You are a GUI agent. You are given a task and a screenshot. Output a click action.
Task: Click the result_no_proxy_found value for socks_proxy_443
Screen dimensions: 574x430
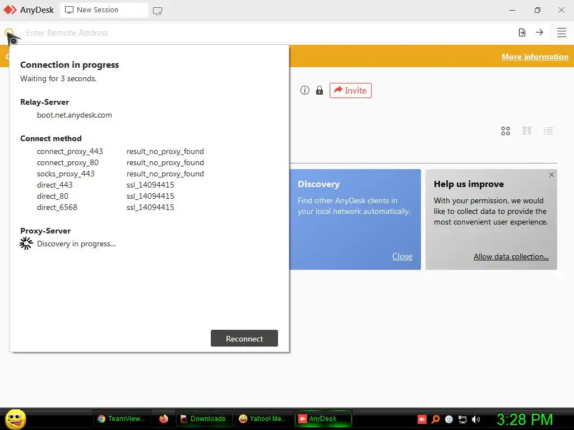point(165,174)
